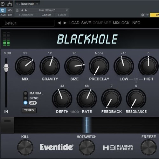Go to previous host preset arrow
This screenshot has width=159, height=159.
[x=22, y=10]
